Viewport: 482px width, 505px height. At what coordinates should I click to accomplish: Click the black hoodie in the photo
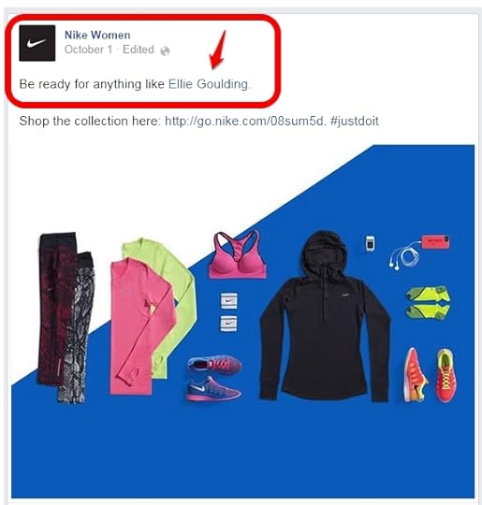325,316
